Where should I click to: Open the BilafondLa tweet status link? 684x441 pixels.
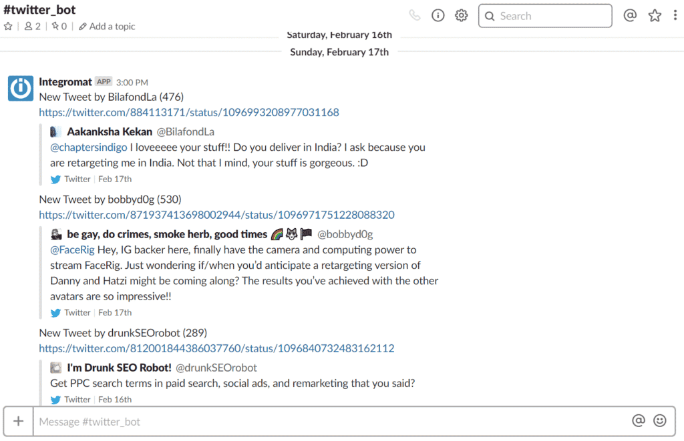click(189, 113)
